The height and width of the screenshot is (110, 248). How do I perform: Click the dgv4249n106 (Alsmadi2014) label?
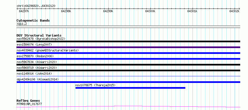click(x=38, y=79)
